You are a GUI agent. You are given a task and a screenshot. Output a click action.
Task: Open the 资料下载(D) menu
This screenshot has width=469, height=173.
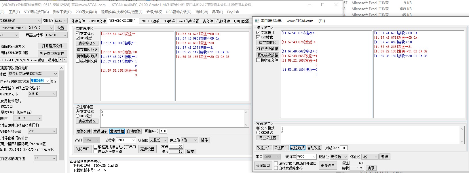62,12
